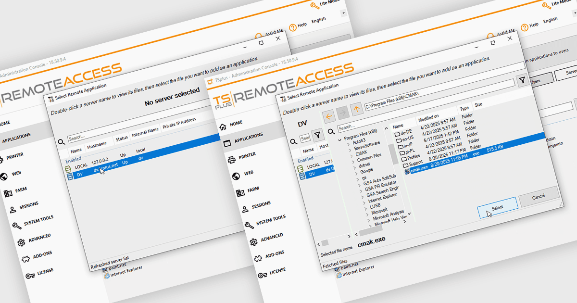Click LICENSE key icon in left console
Screen dimensions: 577x303
(x=30, y=275)
